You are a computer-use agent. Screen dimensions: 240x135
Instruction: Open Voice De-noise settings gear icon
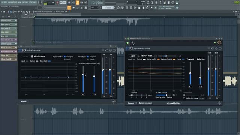tap(110, 50)
